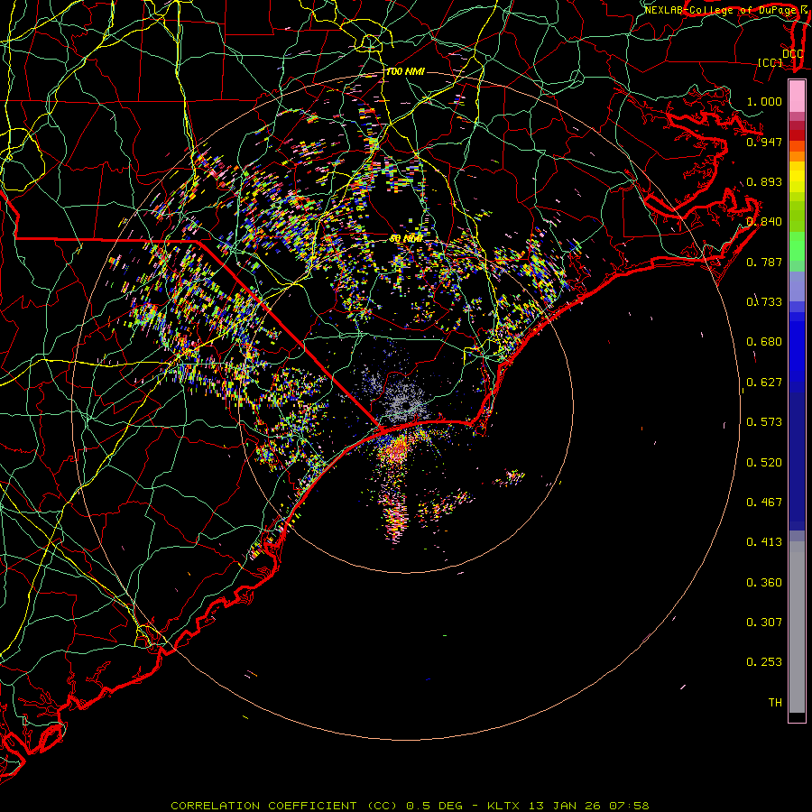Image resolution: width=812 pixels, height=812 pixels.
Task: Select the 0.573 legend value
Action: [764, 422]
